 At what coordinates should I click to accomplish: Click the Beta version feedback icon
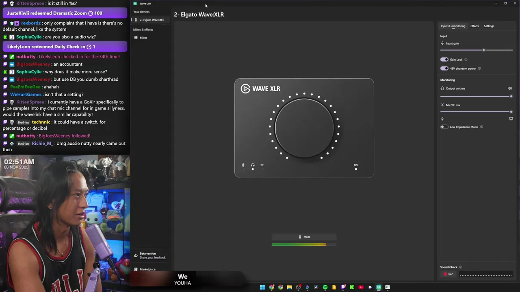pyautogui.click(x=136, y=255)
